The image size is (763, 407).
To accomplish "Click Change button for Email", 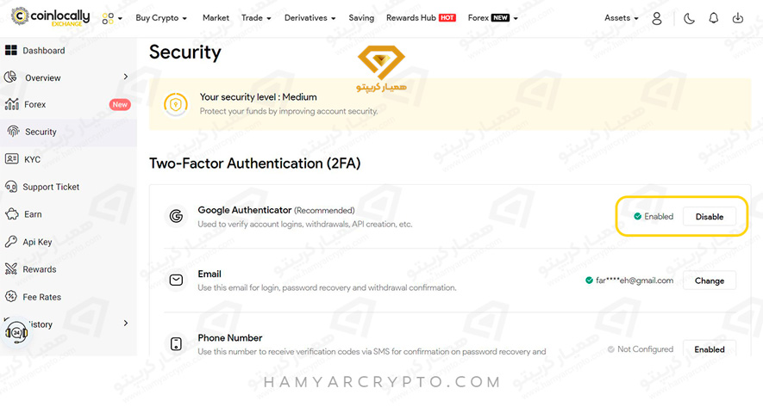I will [710, 281].
